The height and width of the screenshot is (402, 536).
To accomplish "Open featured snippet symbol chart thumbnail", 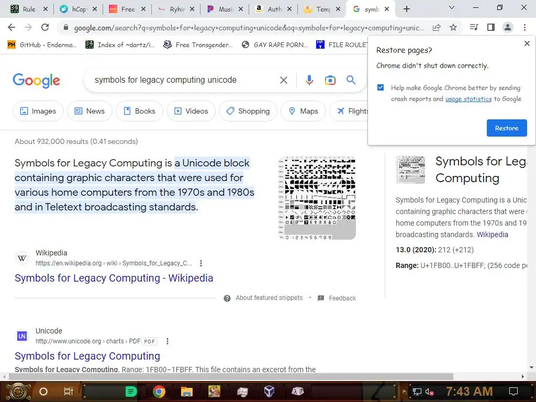I will coord(317,198).
